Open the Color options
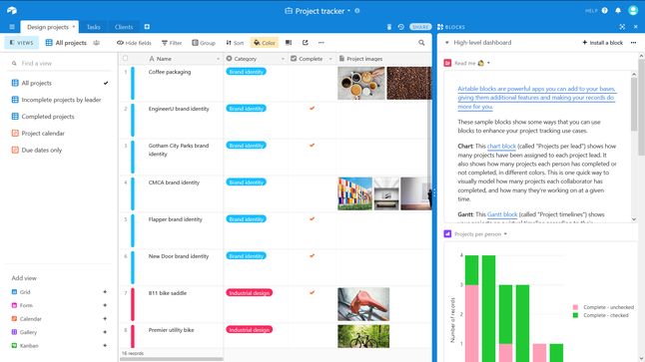 (264, 43)
